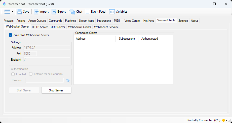The image size is (232, 123).
Task: Select the Stream Apps tab
Action: click(86, 21)
